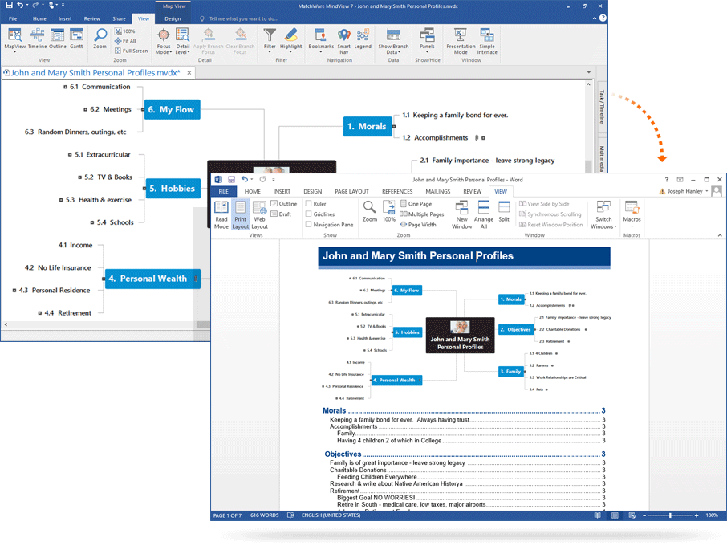727x546 pixels.
Task: Toggle Draft view in Word's Views group
Action: (281, 214)
